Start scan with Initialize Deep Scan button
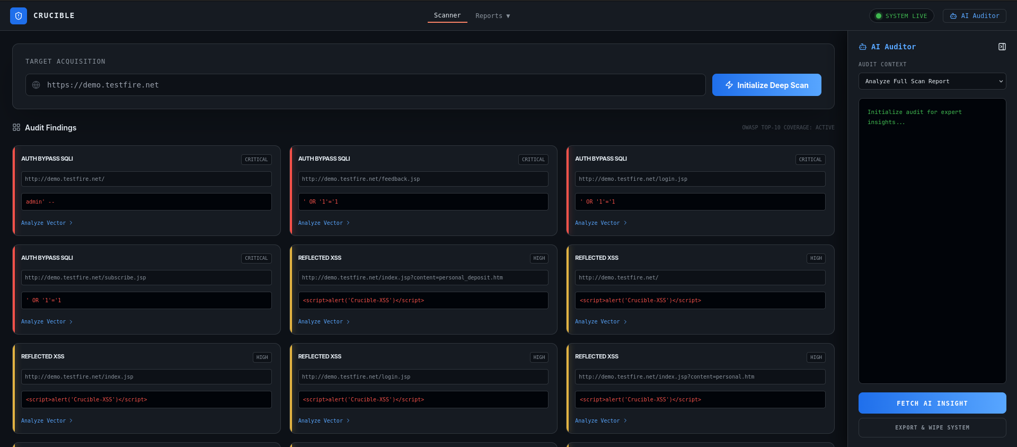 pyautogui.click(x=767, y=85)
